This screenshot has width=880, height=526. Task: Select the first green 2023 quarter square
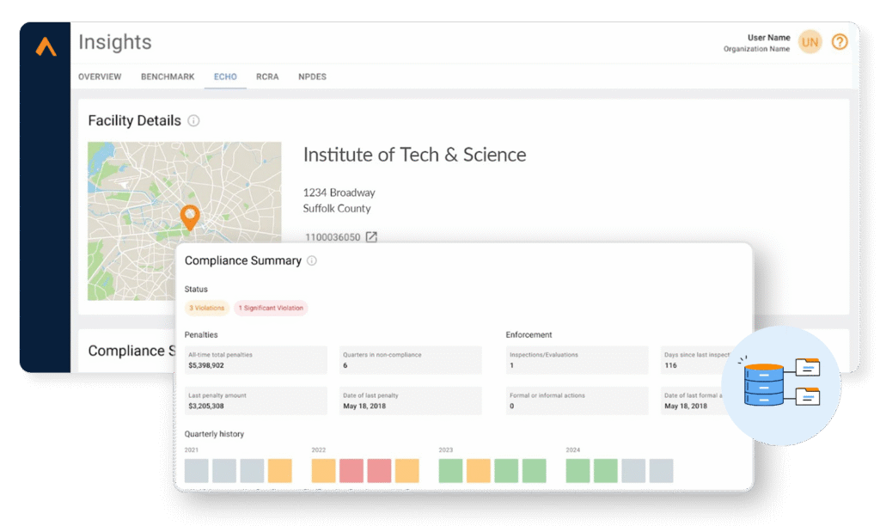pyautogui.click(x=450, y=471)
